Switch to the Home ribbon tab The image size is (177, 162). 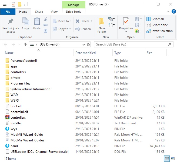click(23, 12)
